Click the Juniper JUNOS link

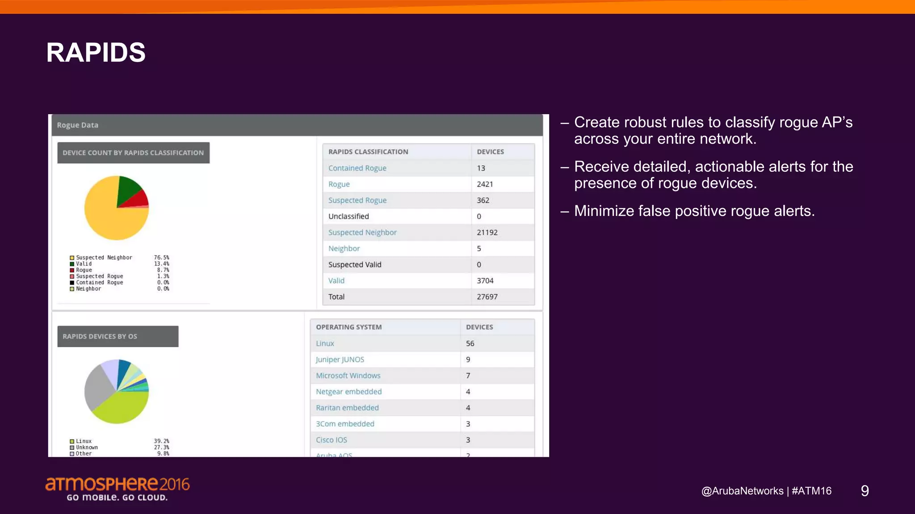(340, 360)
